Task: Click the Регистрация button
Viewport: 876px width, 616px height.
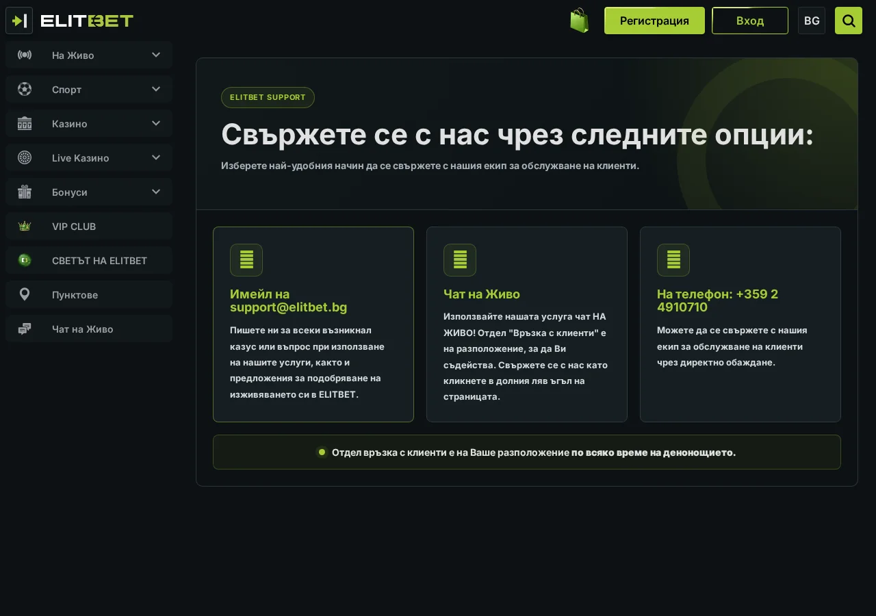Action: [x=654, y=21]
